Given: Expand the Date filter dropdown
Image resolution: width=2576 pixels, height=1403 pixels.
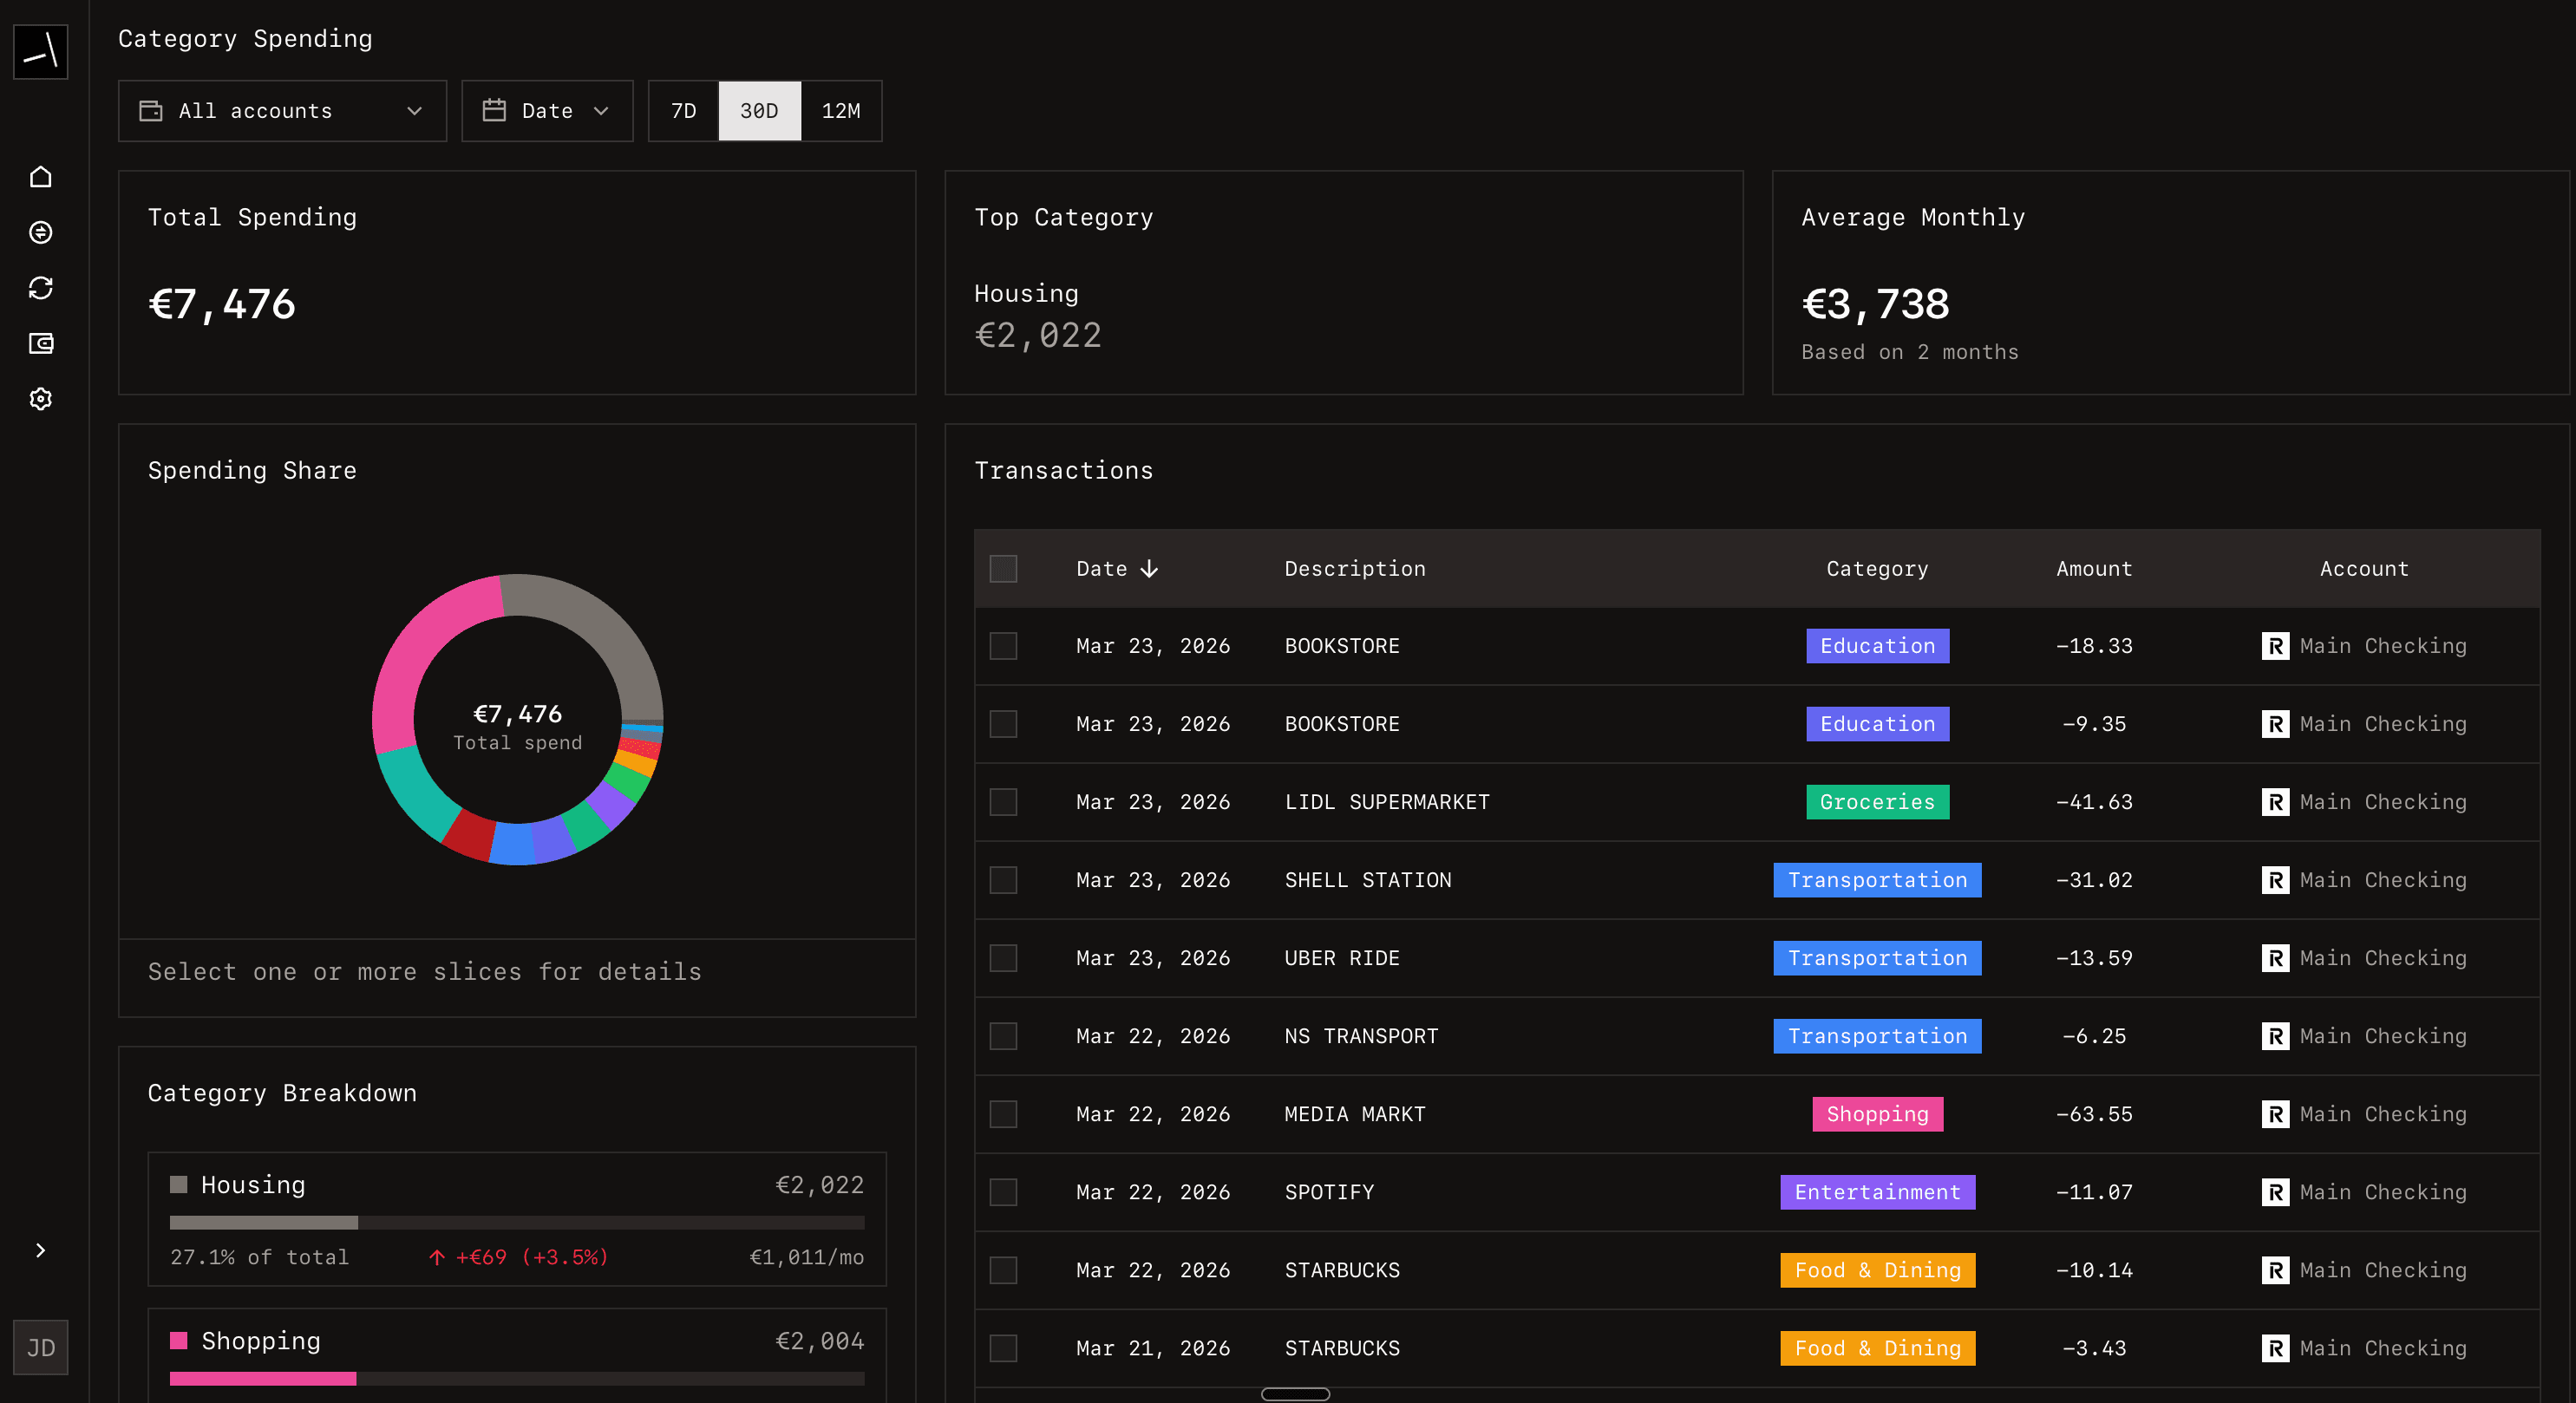Looking at the screenshot, I should (x=547, y=111).
